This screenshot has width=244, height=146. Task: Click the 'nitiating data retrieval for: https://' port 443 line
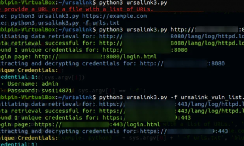click(122, 104)
